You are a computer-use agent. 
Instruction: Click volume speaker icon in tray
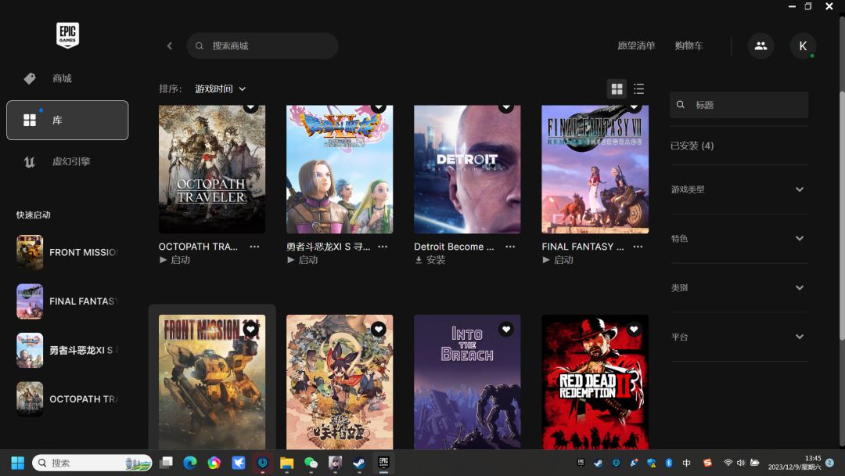(741, 463)
